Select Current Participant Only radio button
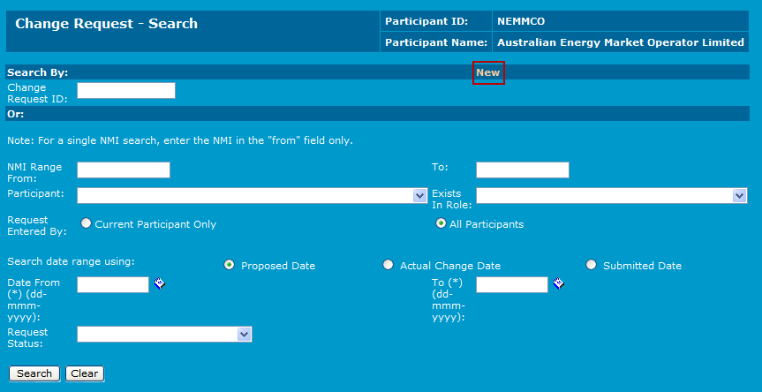 [87, 223]
